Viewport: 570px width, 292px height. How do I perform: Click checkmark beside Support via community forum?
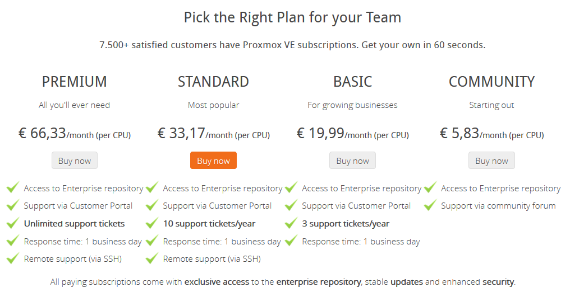coord(430,205)
